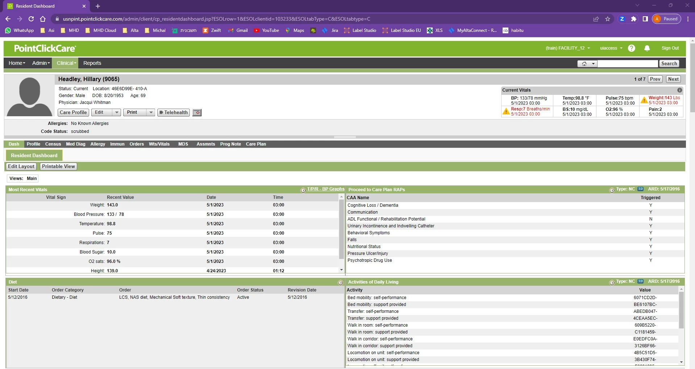The height and width of the screenshot is (369, 695).
Task: Open the browser extensions puzzle icon
Action: click(633, 19)
